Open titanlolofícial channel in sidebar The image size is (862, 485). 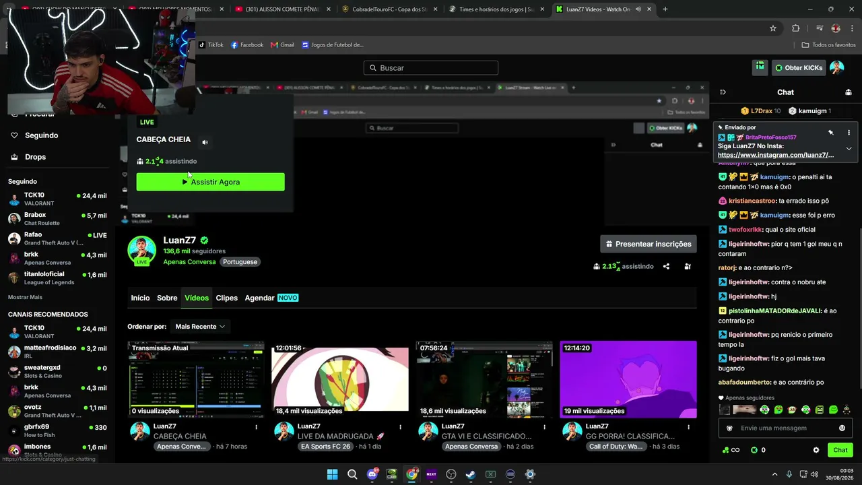(x=57, y=278)
